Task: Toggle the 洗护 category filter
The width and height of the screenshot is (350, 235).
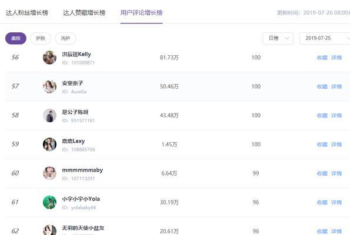Action: coord(65,38)
